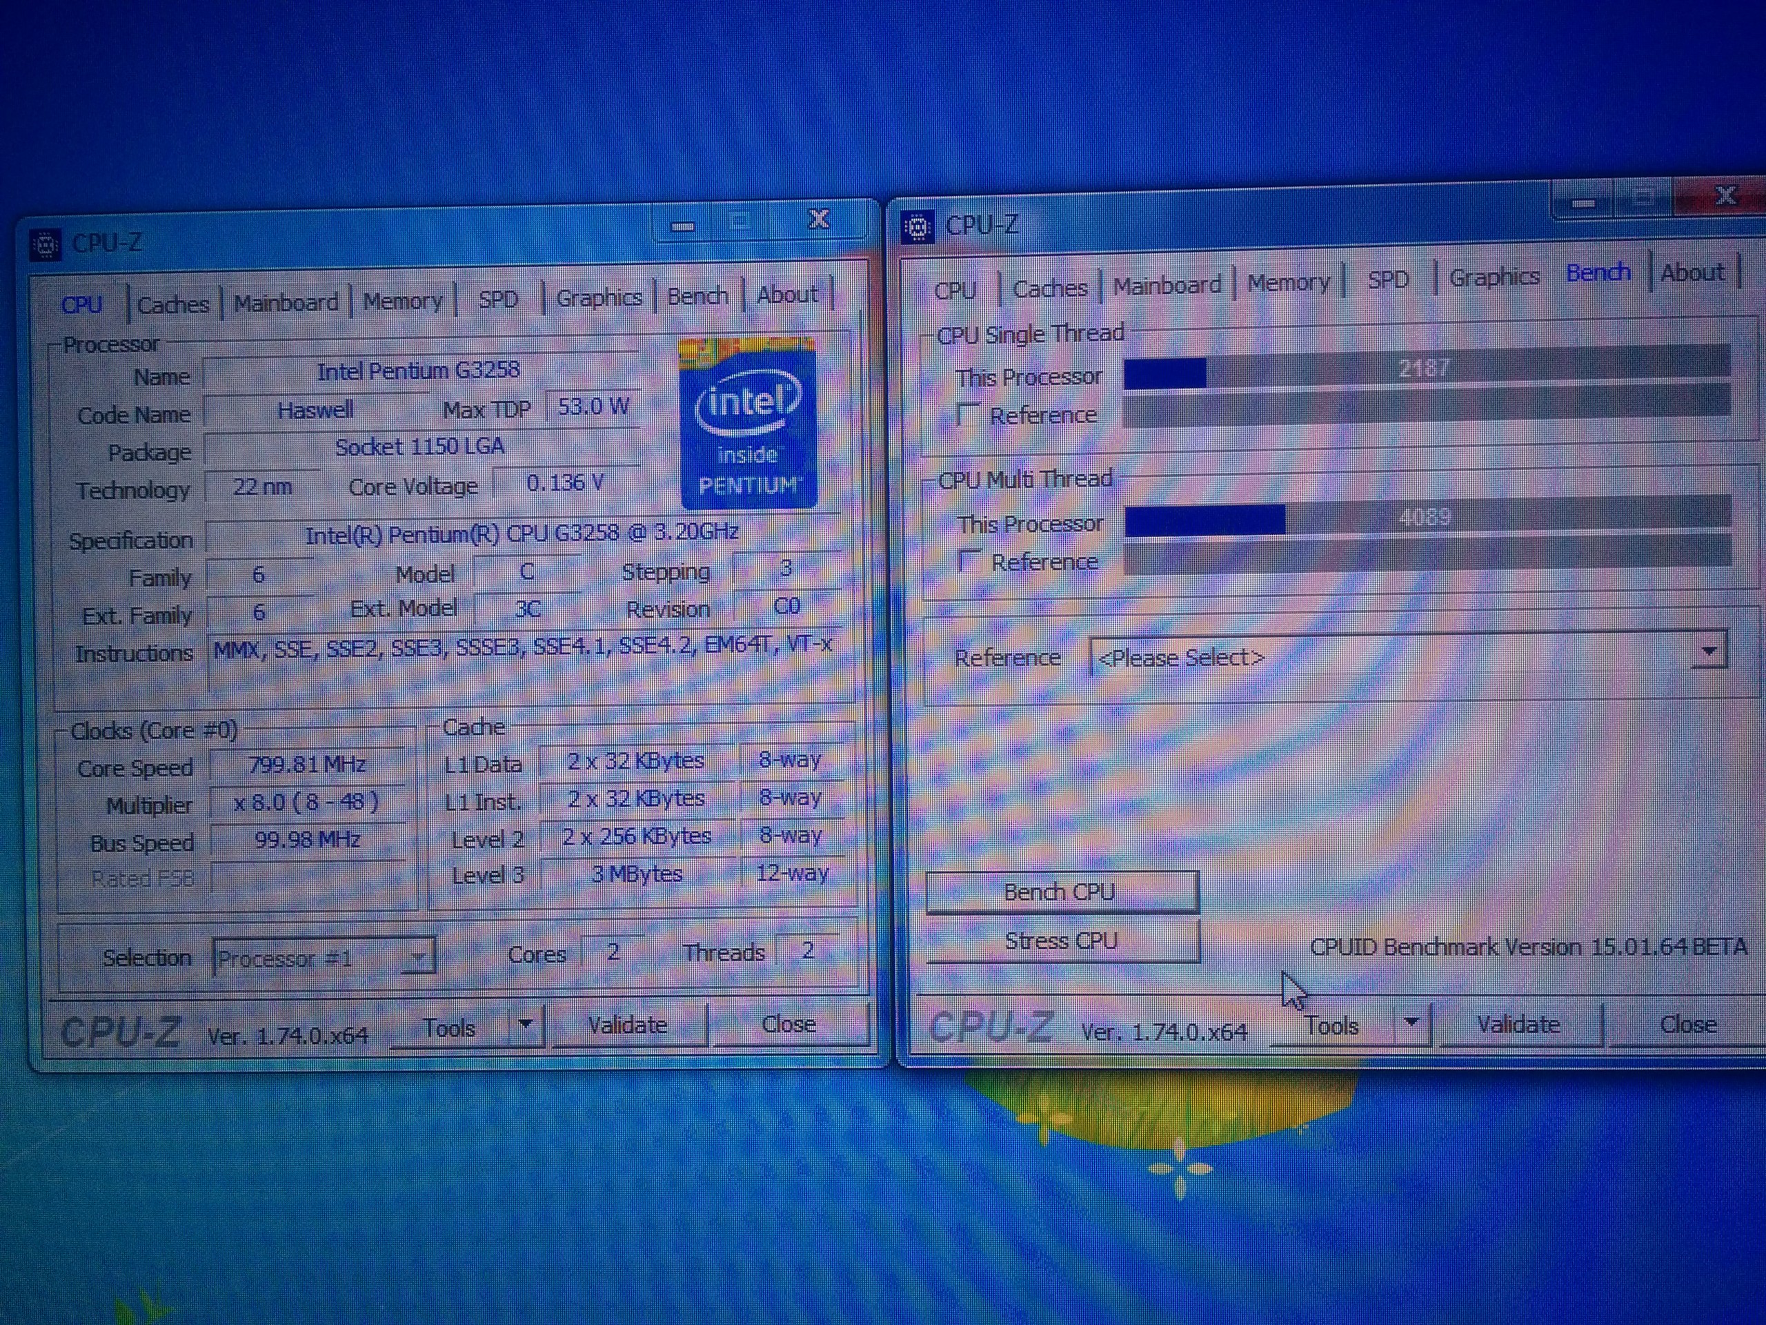The width and height of the screenshot is (1766, 1325).
Task: Click the Stress CPU button
Action: (1062, 941)
